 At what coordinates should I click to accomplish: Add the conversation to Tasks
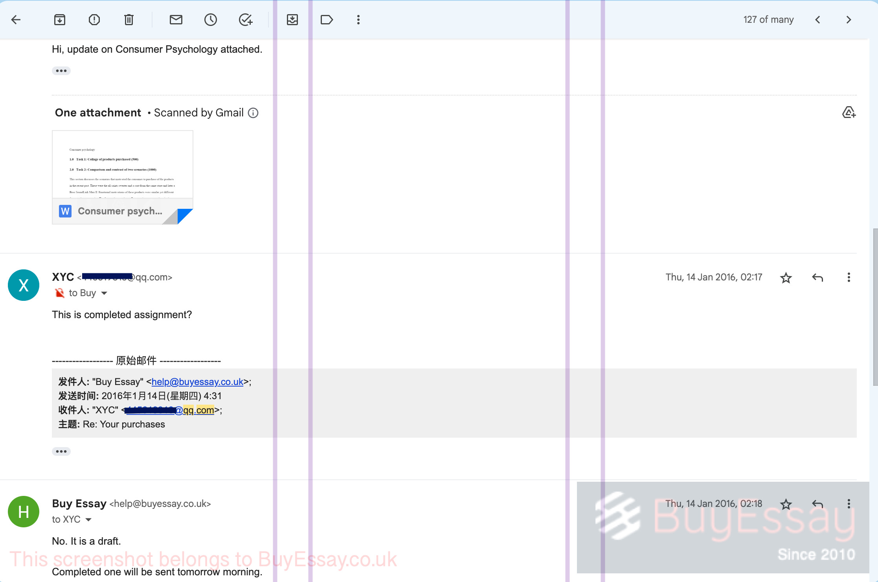pyautogui.click(x=246, y=20)
